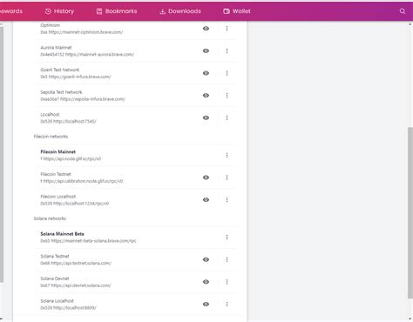Click the search magnifier icon
This screenshot has height=322, width=413.
403,11
